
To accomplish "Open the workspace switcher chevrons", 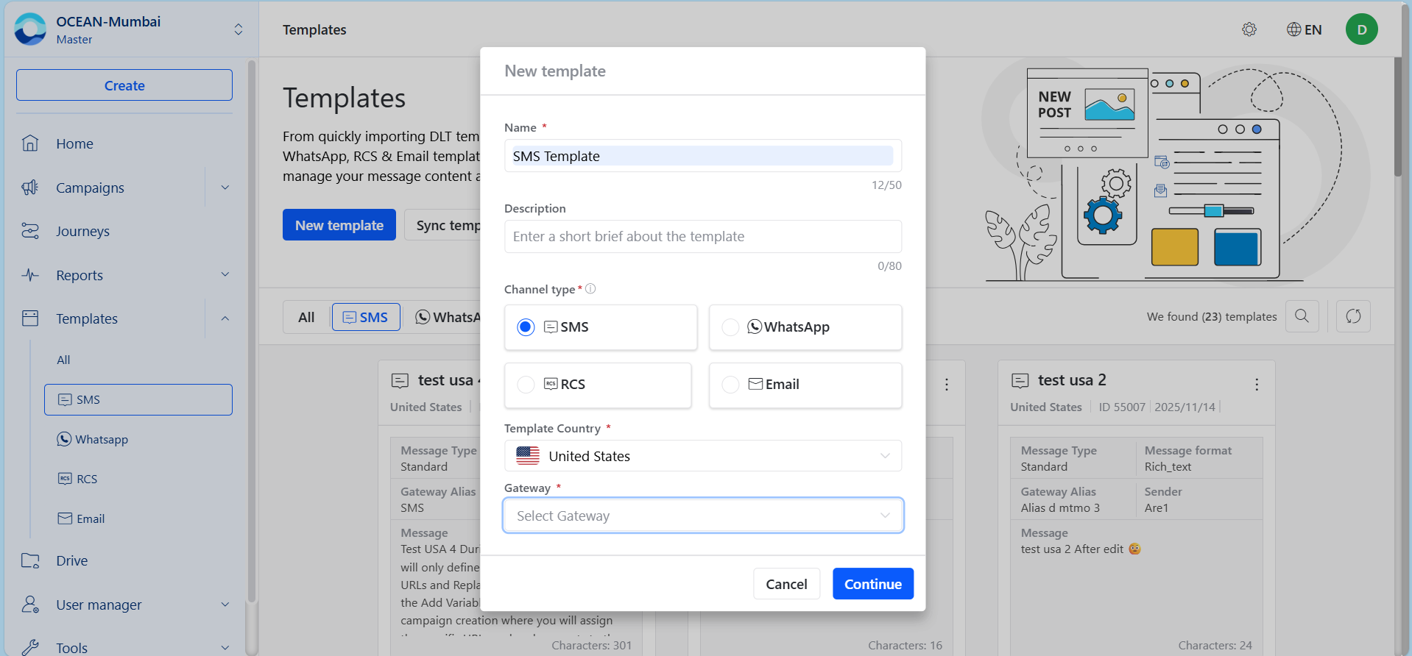I will pyautogui.click(x=239, y=29).
